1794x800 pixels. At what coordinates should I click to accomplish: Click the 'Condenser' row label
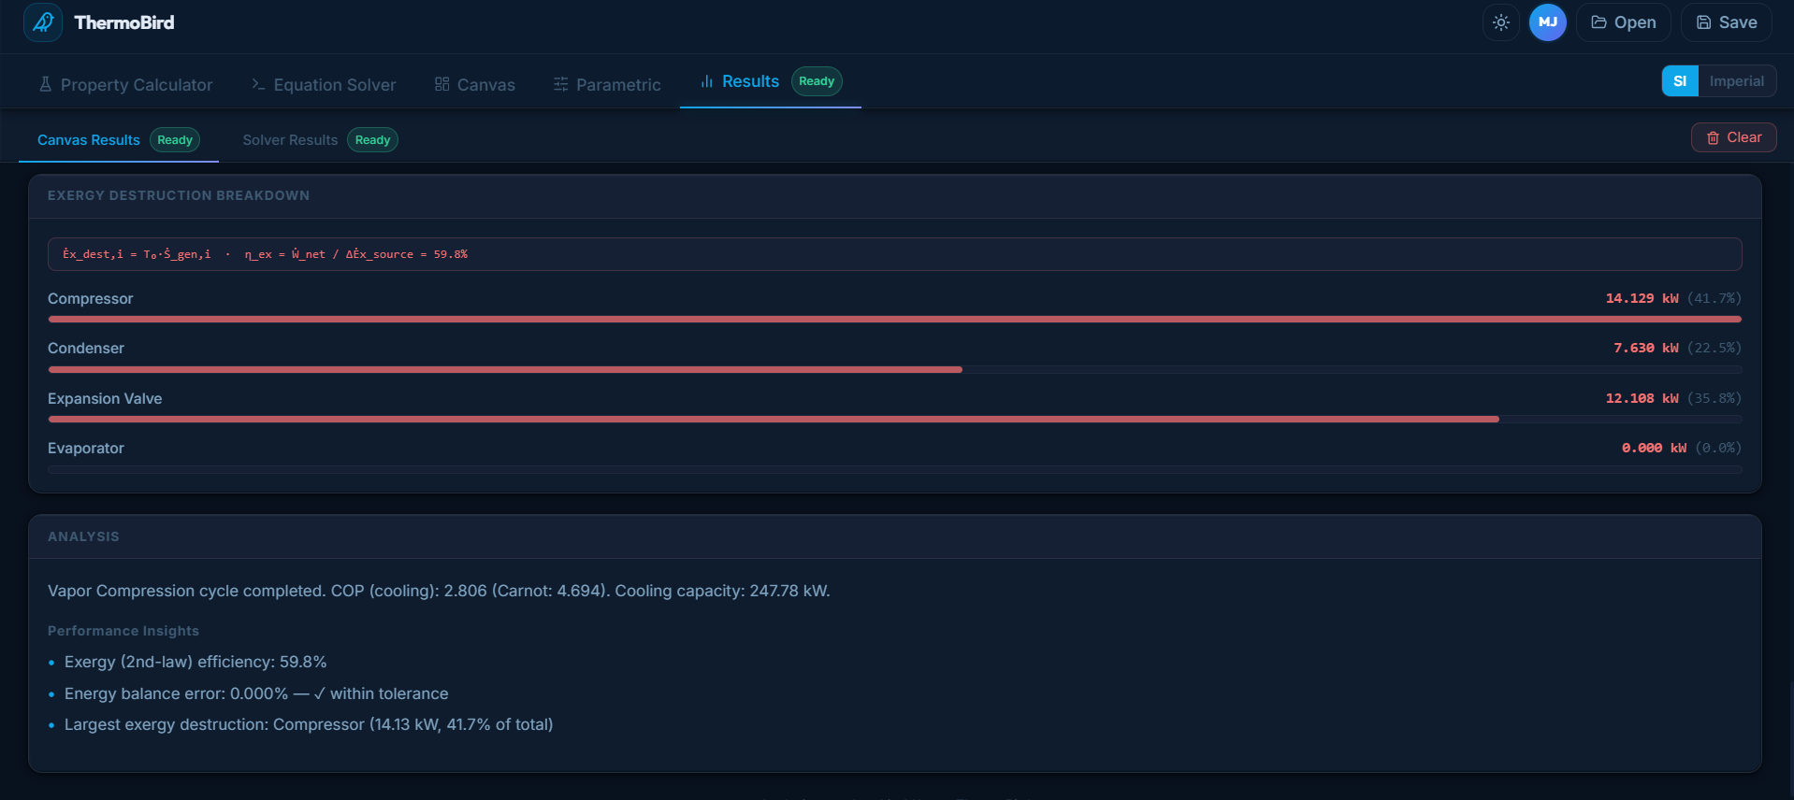(x=86, y=349)
